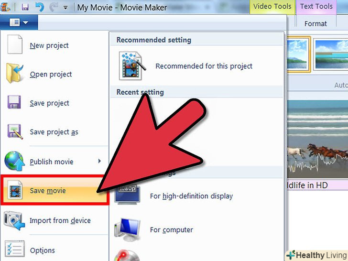Click the Import from device camera icon
Viewport: 348px width, 261px height.
click(14, 220)
